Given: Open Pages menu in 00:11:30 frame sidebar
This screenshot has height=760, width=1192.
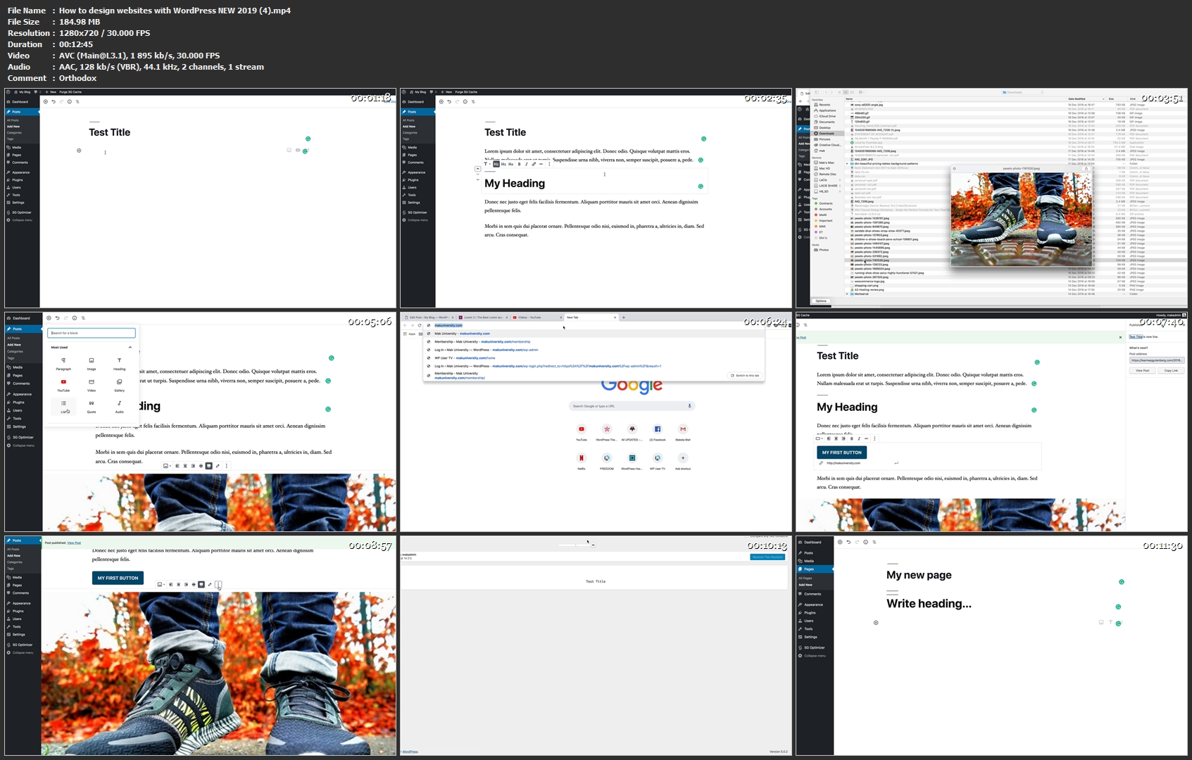Looking at the screenshot, I should (x=815, y=569).
